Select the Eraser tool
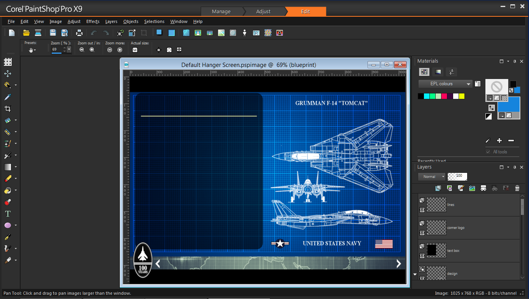Screen dimensions: 529x299 point(7,179)
